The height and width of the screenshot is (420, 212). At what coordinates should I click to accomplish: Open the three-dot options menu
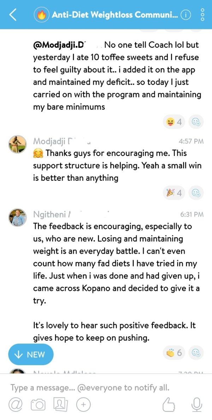(x=202, y=15)
